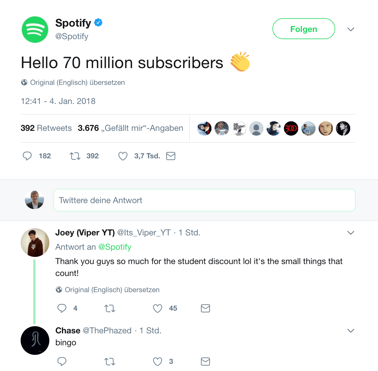Viewport: 378px width, 371px height.
Task: Retweet Joey's student discount reply
Action: click(110, 308)
